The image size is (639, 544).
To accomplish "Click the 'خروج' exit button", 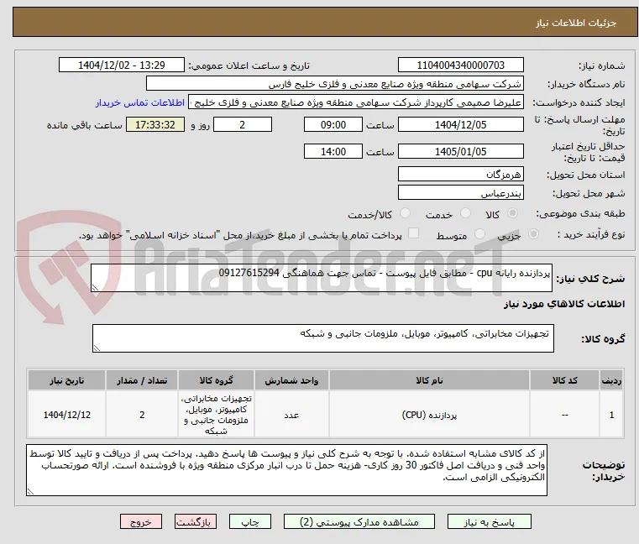I will click(141, 521).
